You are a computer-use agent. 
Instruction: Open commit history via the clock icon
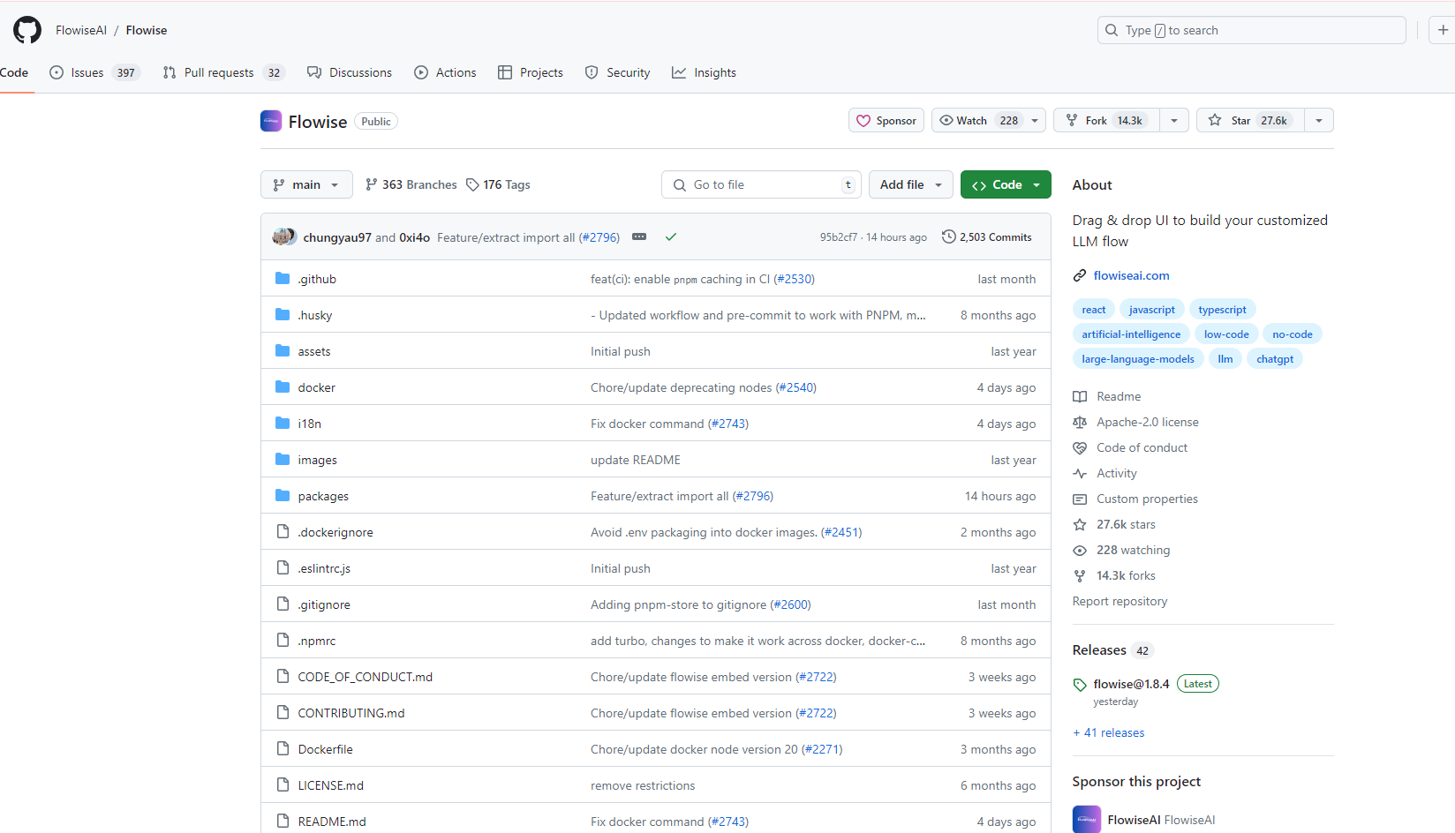coord(948,236)
